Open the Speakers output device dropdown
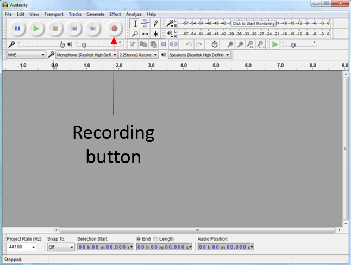Screen dimensions: 351x265 (199, 55)
